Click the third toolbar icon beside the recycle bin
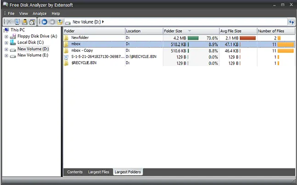The height and width of the screenshot is (185, 297). (x=25, y=22)
